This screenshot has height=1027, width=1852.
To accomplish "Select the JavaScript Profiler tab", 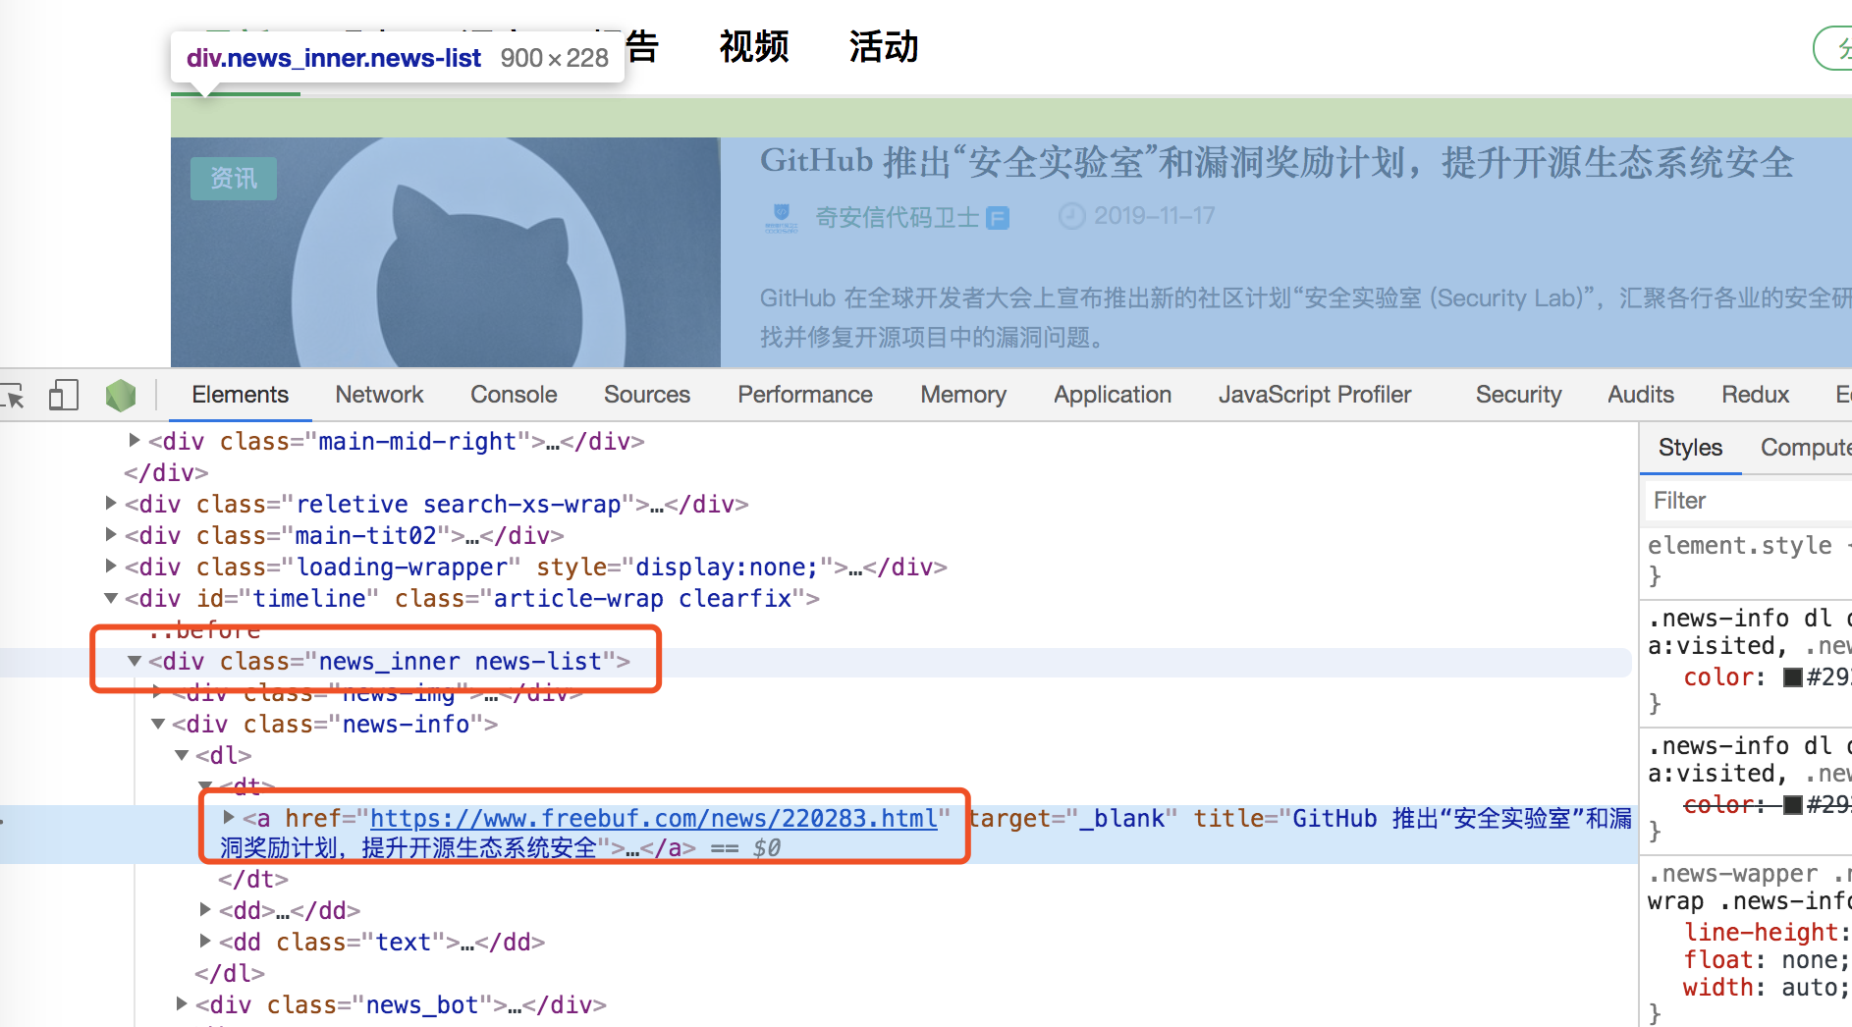I will click(1315, 395).
